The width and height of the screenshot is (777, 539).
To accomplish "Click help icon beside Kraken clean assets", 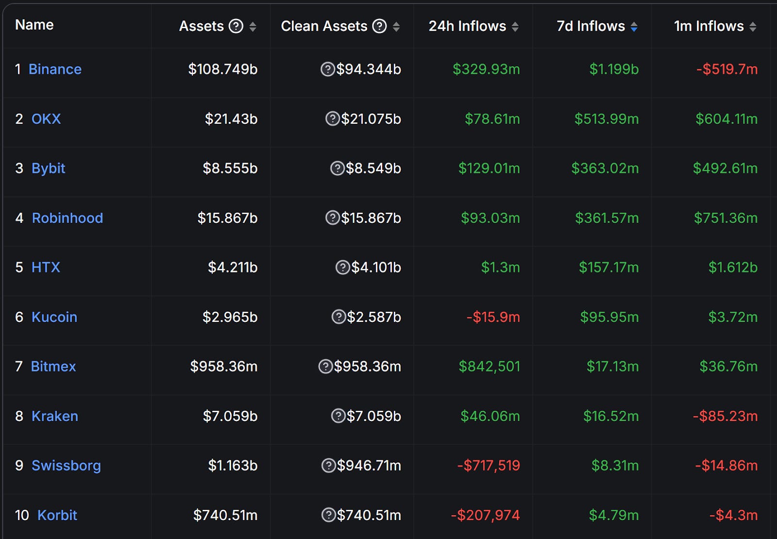I will click(338, 416).
